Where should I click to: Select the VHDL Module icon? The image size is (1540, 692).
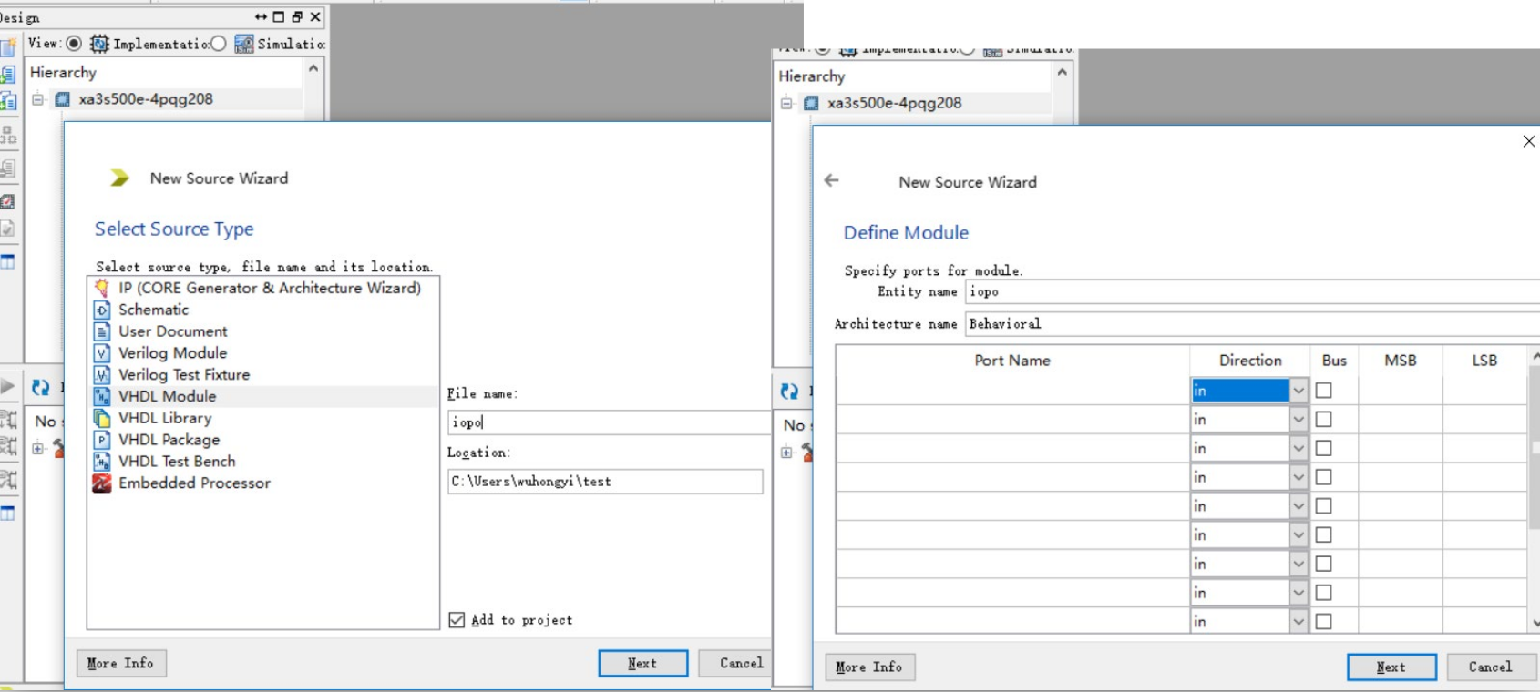(102, 396)
